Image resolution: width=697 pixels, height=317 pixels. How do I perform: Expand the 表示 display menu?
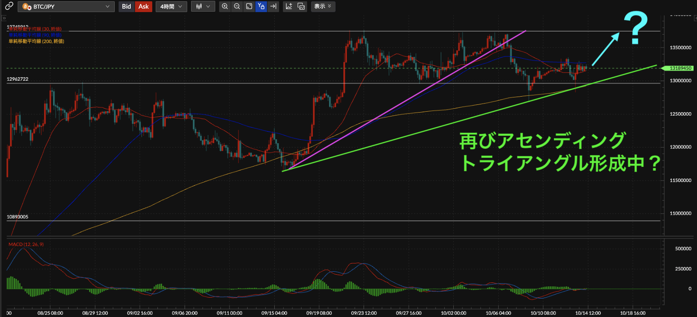[x=323, y=6]
